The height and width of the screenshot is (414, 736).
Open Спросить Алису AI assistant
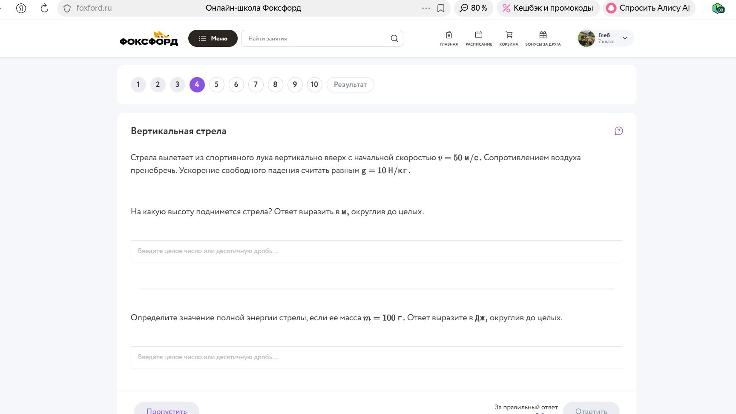pos(648,8)
